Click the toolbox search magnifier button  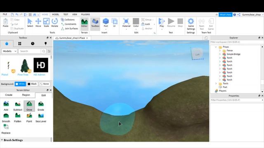(x=44, y=51)
